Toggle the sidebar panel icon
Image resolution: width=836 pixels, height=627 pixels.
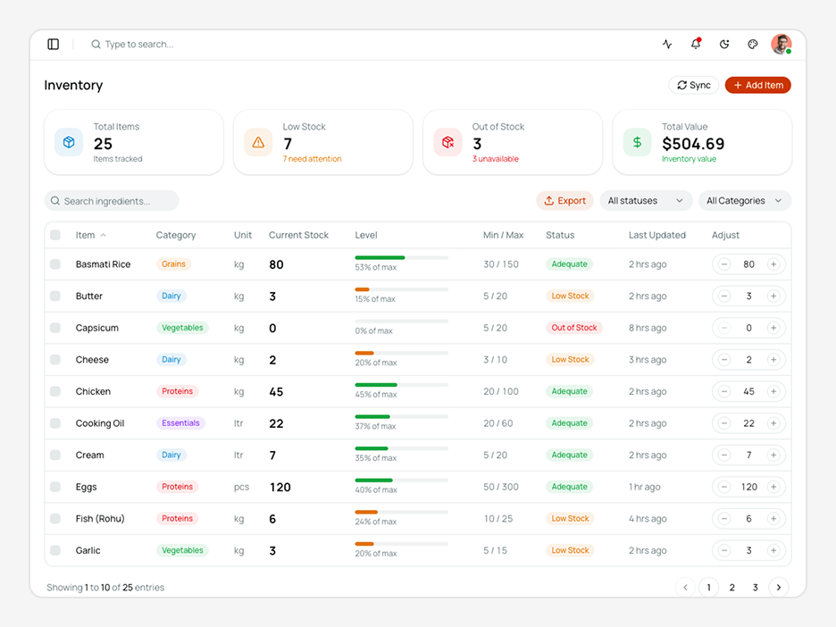point(54,45)
